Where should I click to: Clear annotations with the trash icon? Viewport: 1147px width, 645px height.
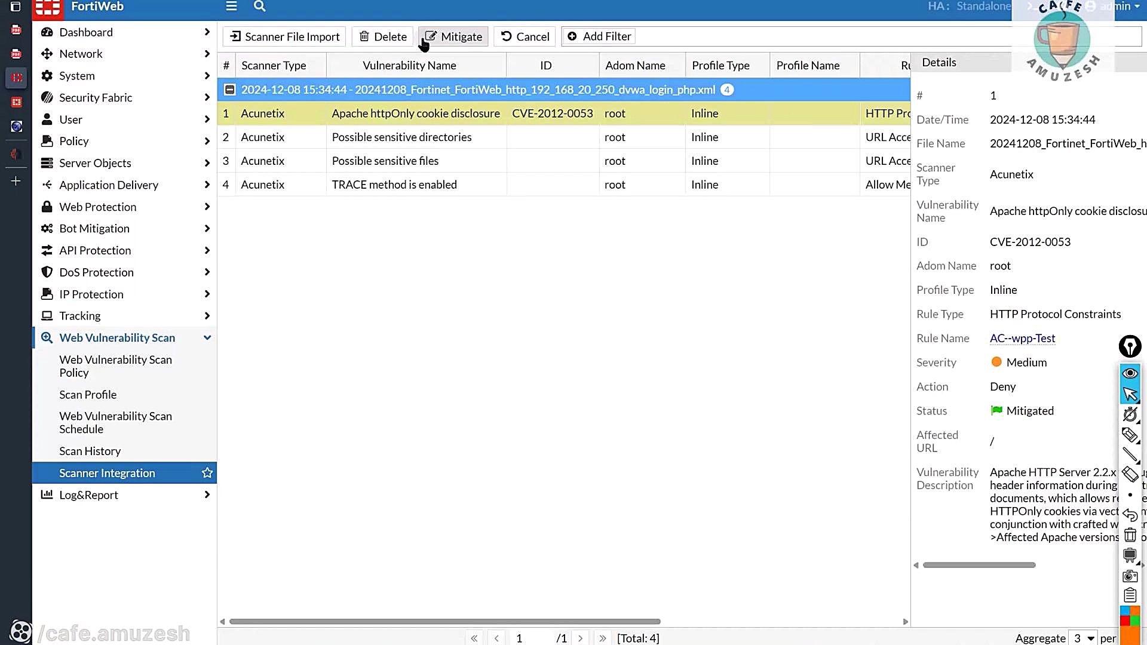pyautogui.click(x=1130, y=535)
